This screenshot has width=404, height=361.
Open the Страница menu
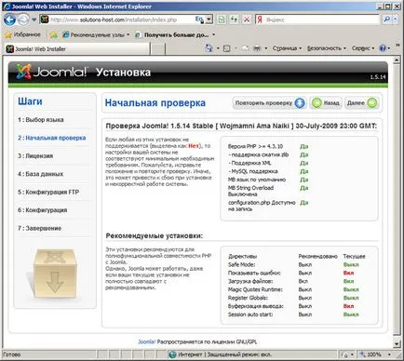click(x=287, y=48)
